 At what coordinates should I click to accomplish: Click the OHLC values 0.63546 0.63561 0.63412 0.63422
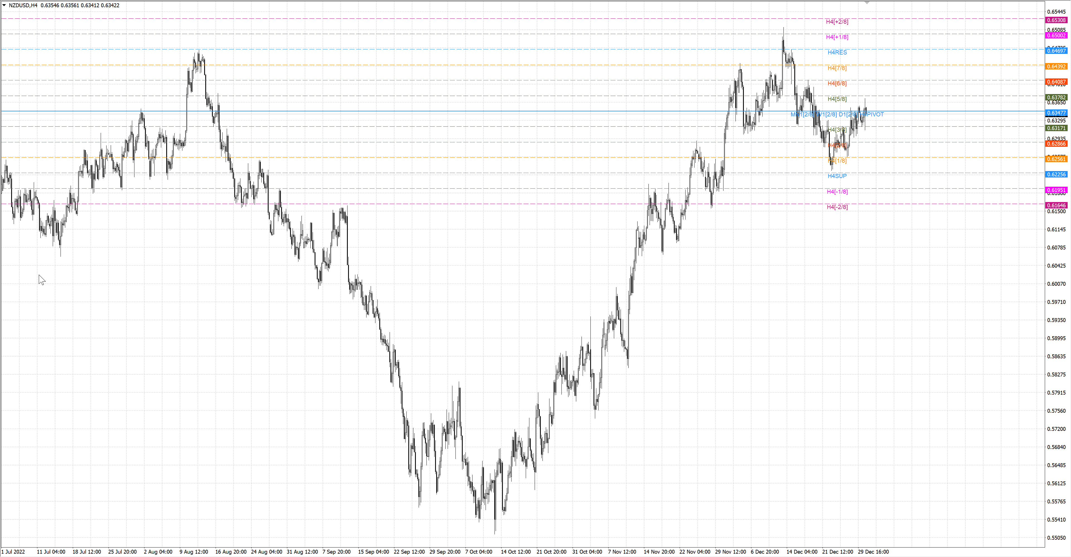pos(80,5)
